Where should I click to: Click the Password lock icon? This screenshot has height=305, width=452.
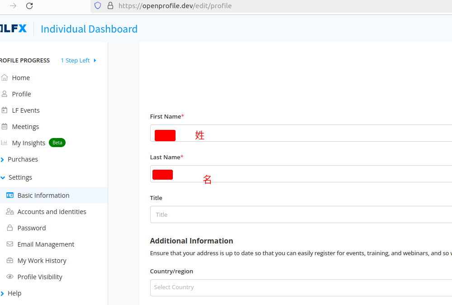point(10,228)
